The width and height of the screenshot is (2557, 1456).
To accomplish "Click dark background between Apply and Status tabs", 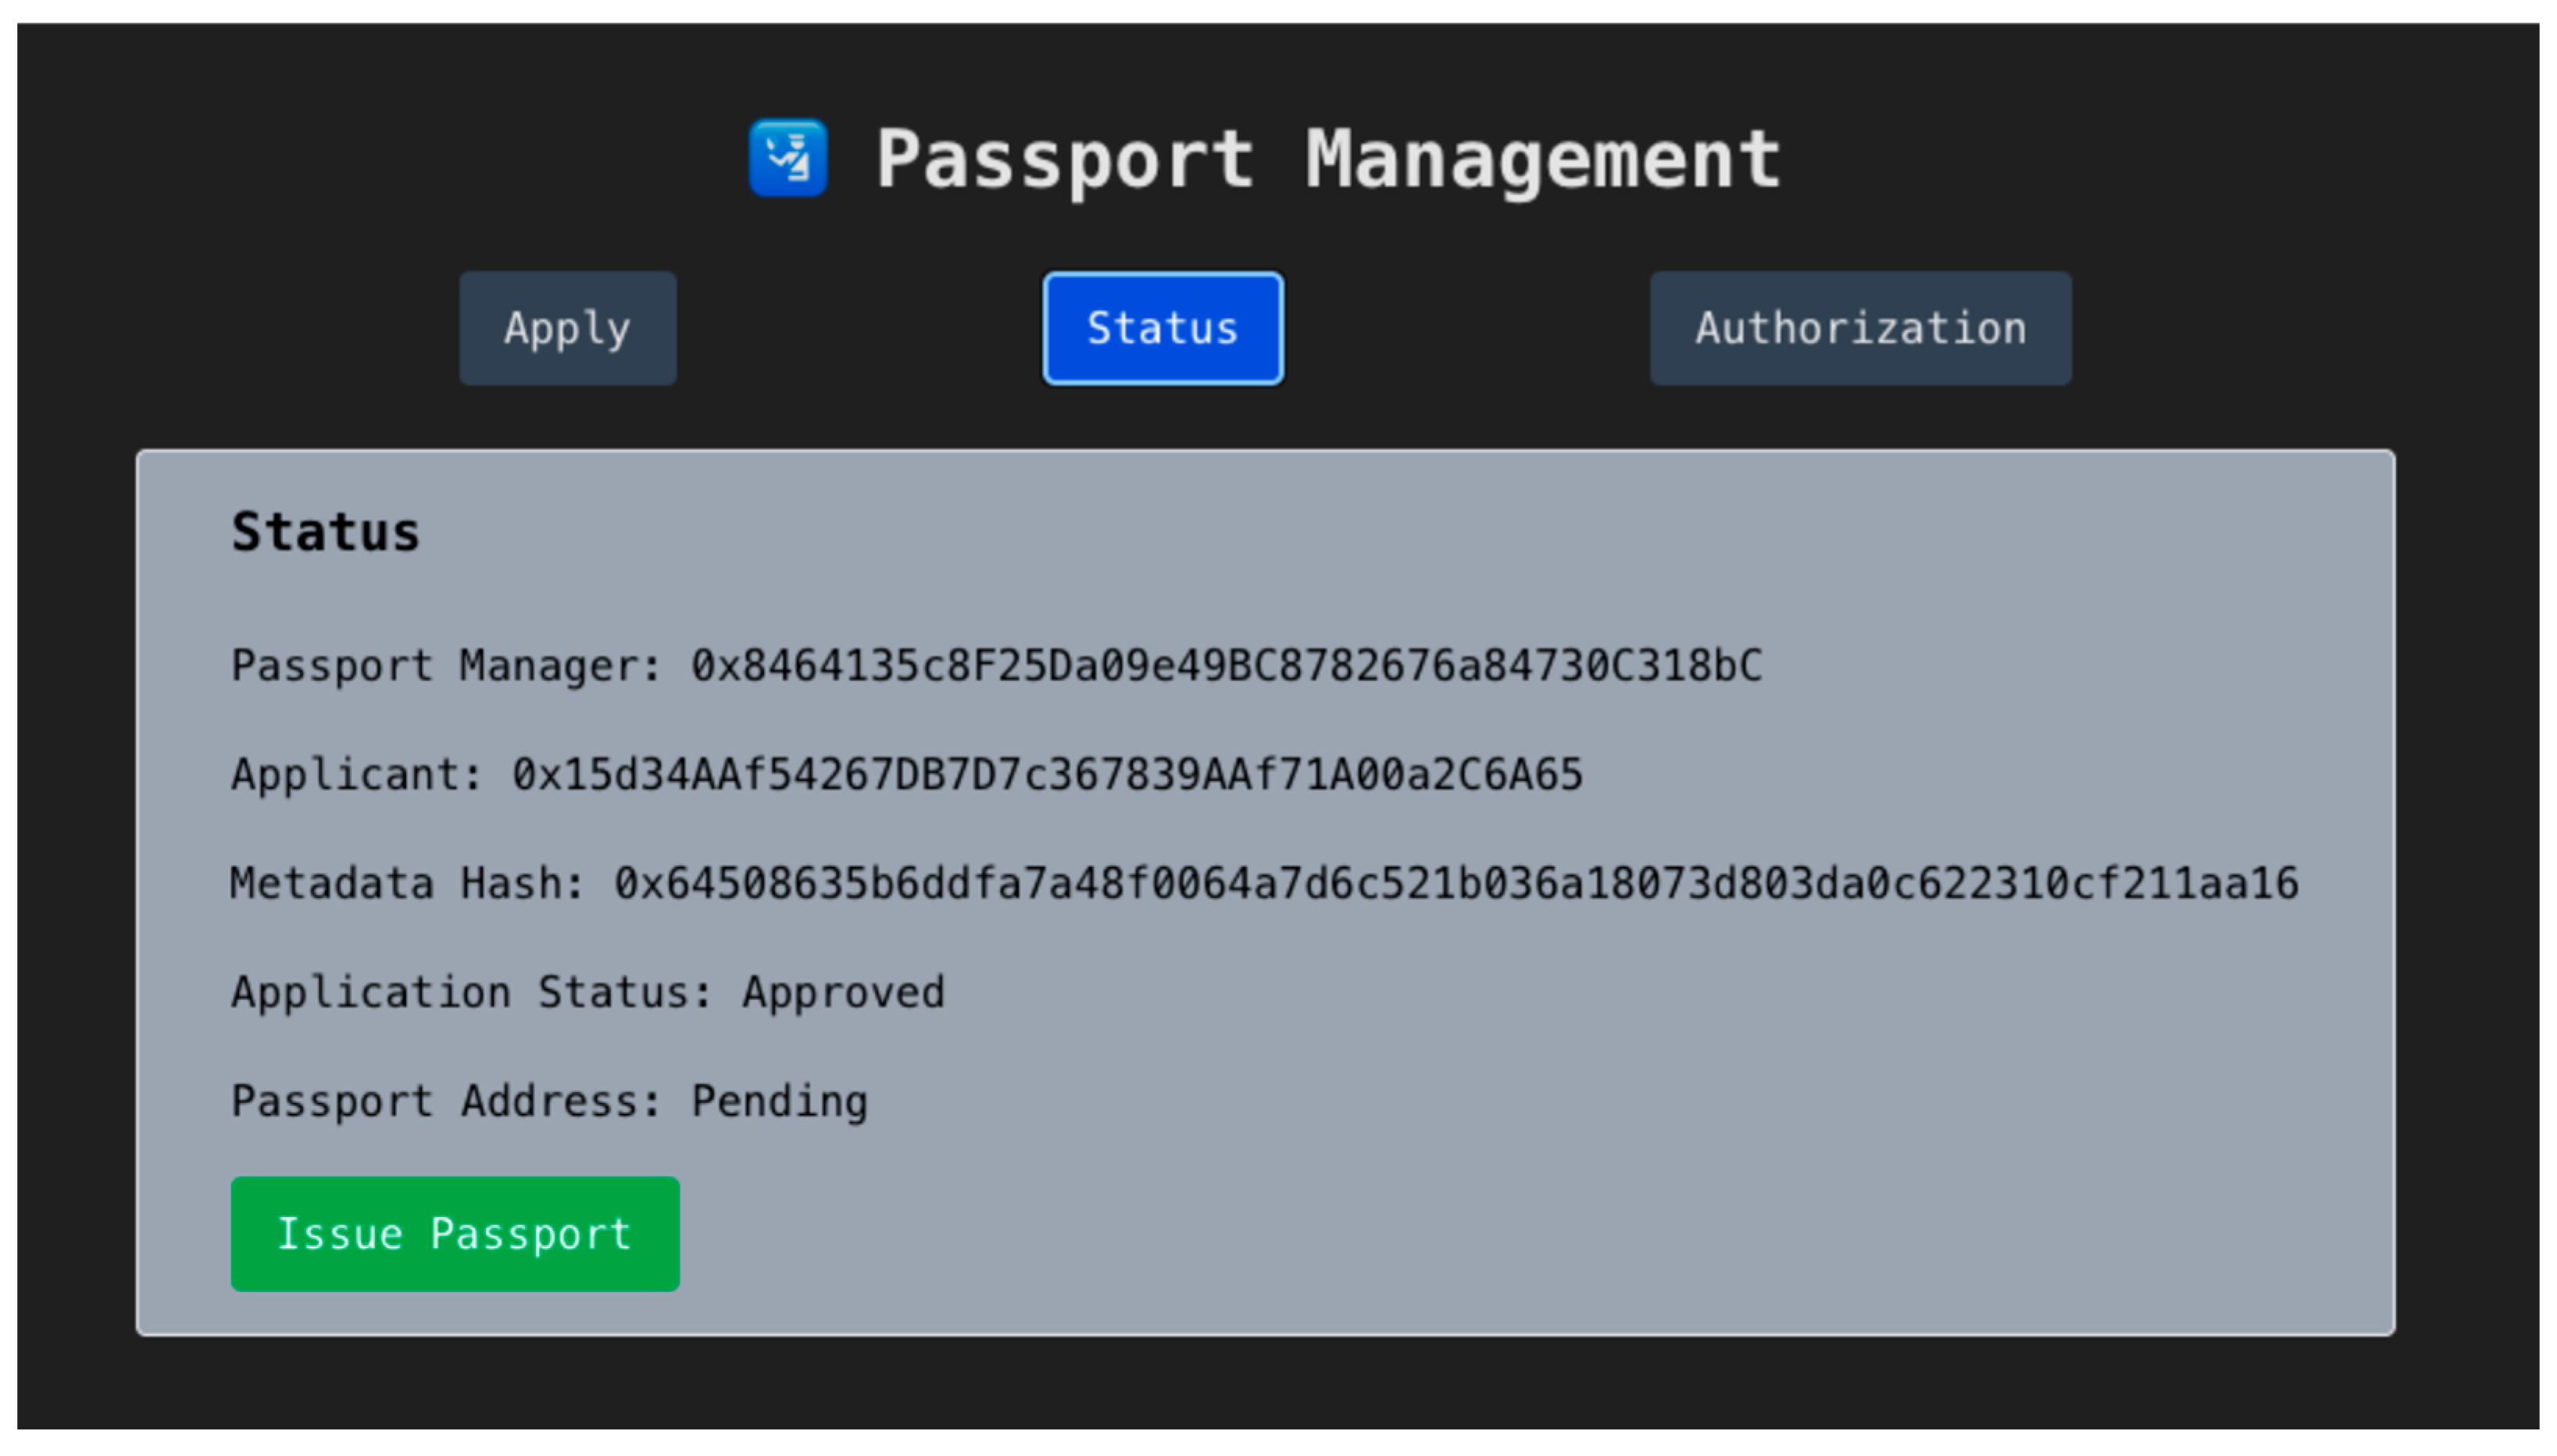I will 860,328.
